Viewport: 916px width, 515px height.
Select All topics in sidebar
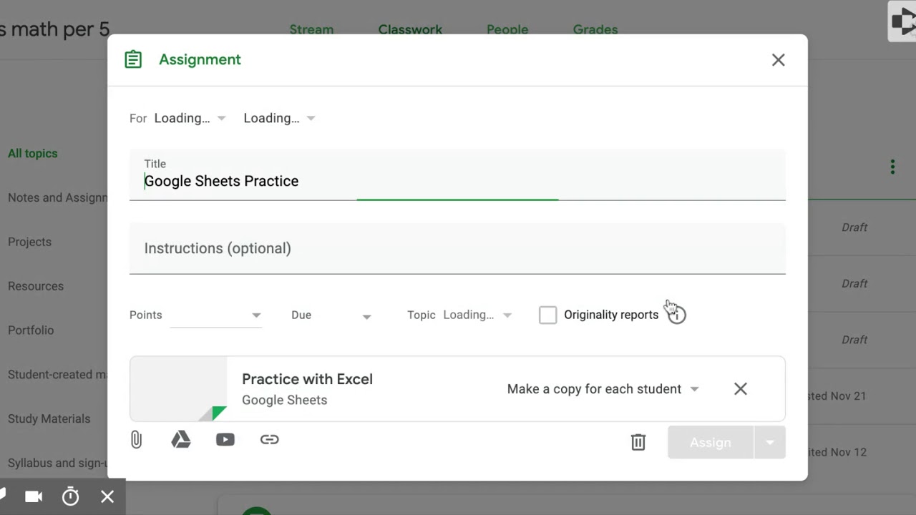[x=33, y=153]
